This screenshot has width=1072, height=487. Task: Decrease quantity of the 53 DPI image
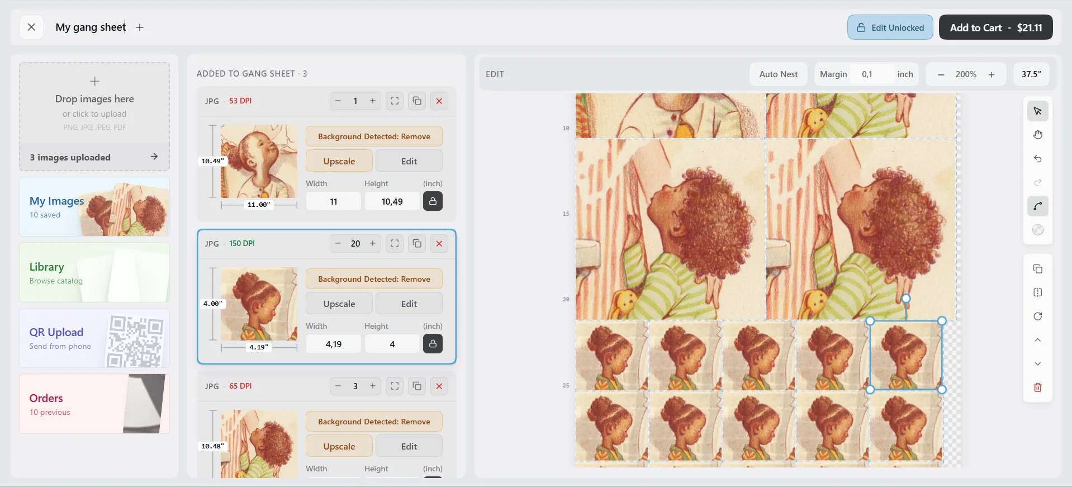pos(338,101)
